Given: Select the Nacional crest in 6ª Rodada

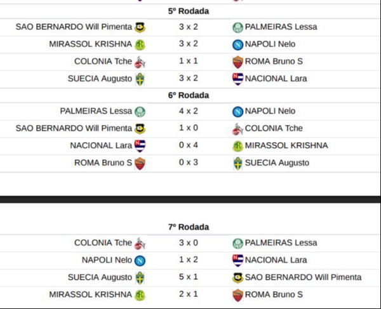Looking at the screenshot, I should click(140, 145).
